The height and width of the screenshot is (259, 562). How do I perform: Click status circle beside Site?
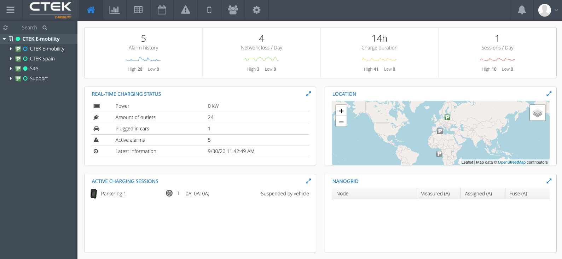pyautogui.click(x=25, y=69)
